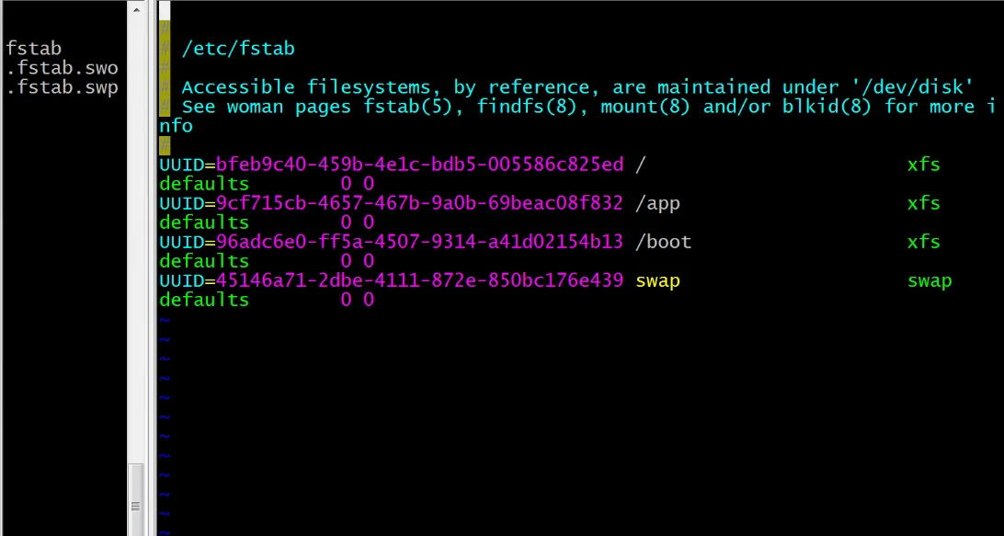
Task: Click the blkid(8) reference in the comment
Action: pos(827,107)
